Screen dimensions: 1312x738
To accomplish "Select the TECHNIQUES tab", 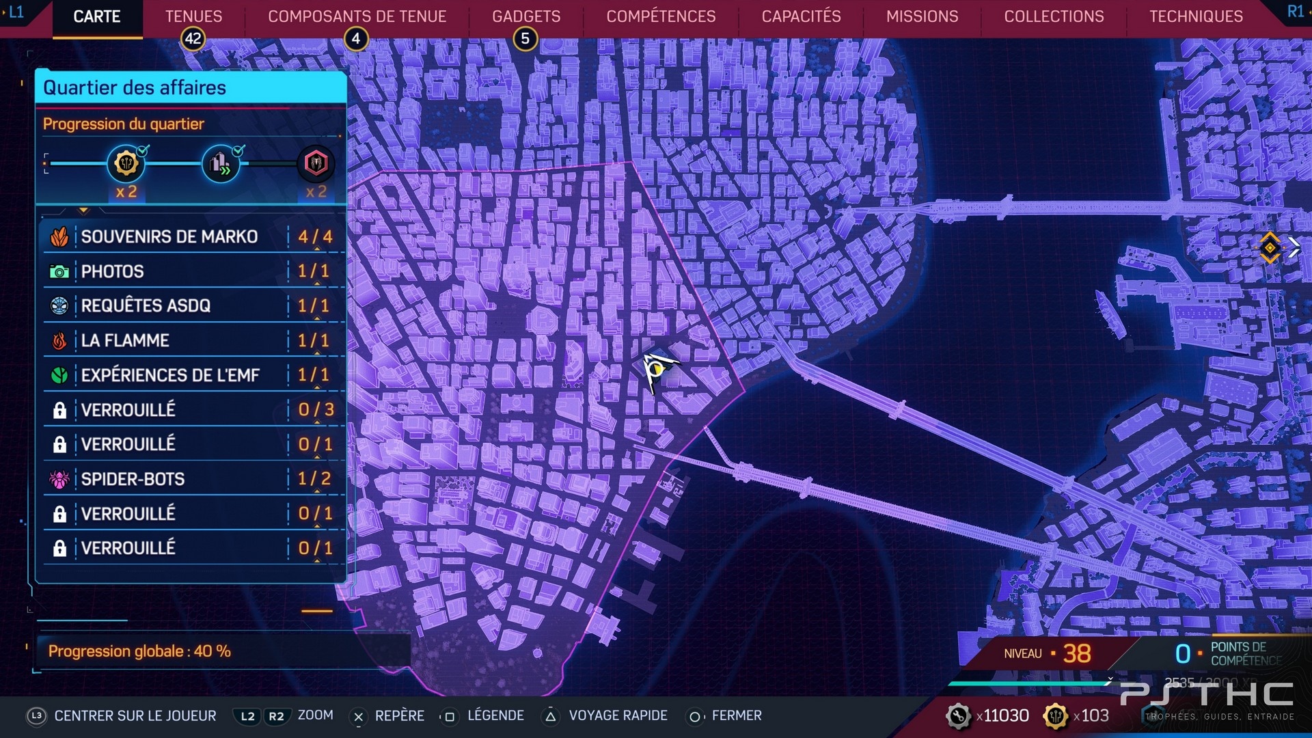I will (1196, 16).
